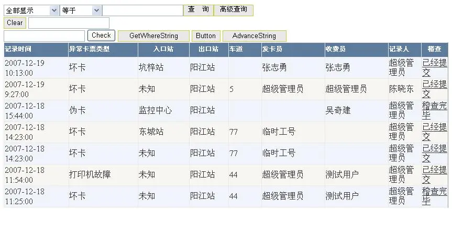Viewport: 452px width, 235px height.
Task: Click 临时工号 in the 东城站 row
Action: [279, 132]
